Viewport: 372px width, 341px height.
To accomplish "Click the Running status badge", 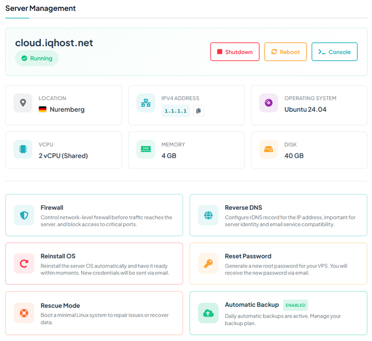I will point(37,58).
